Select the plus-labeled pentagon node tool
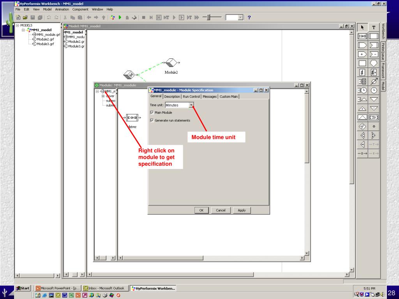The width and height of the screenshot is (399, 299). (x=362, y=54)
